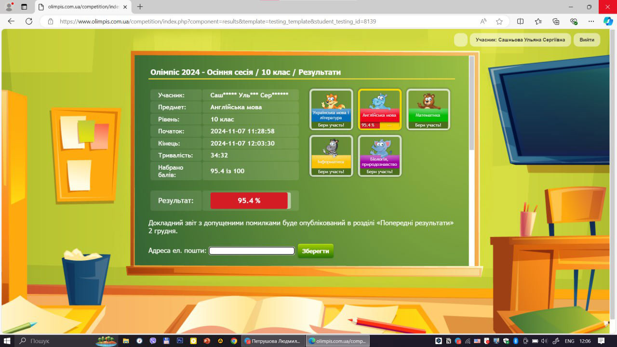The width and height of the screenshot is (617, 347).
Task: Click the 95.4 % result progress bar
Action: (250, 200)
